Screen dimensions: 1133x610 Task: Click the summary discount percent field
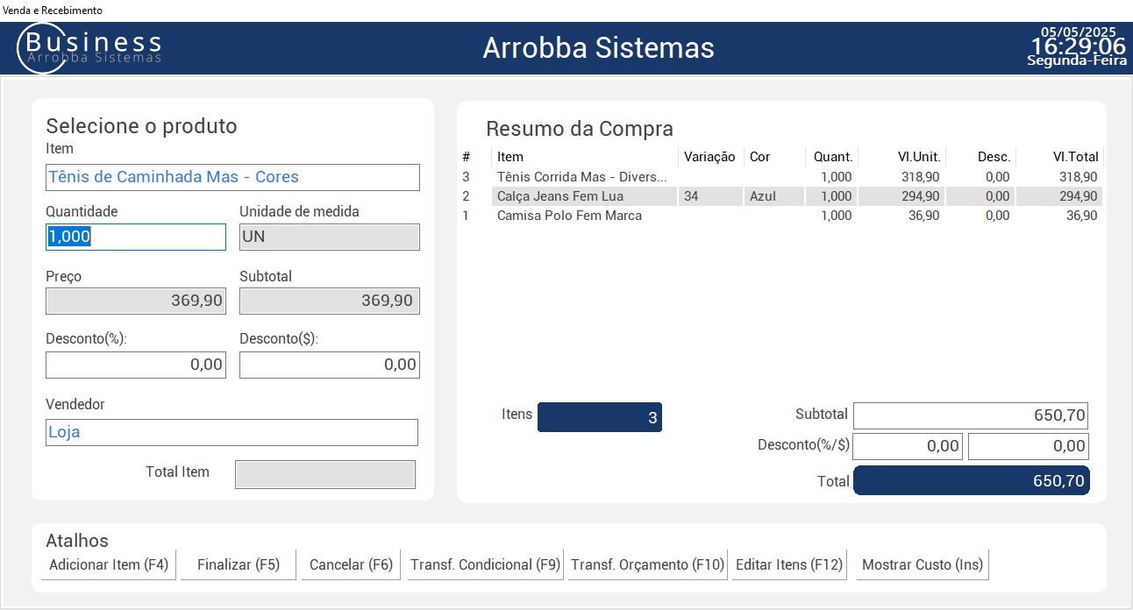(908, 446)
